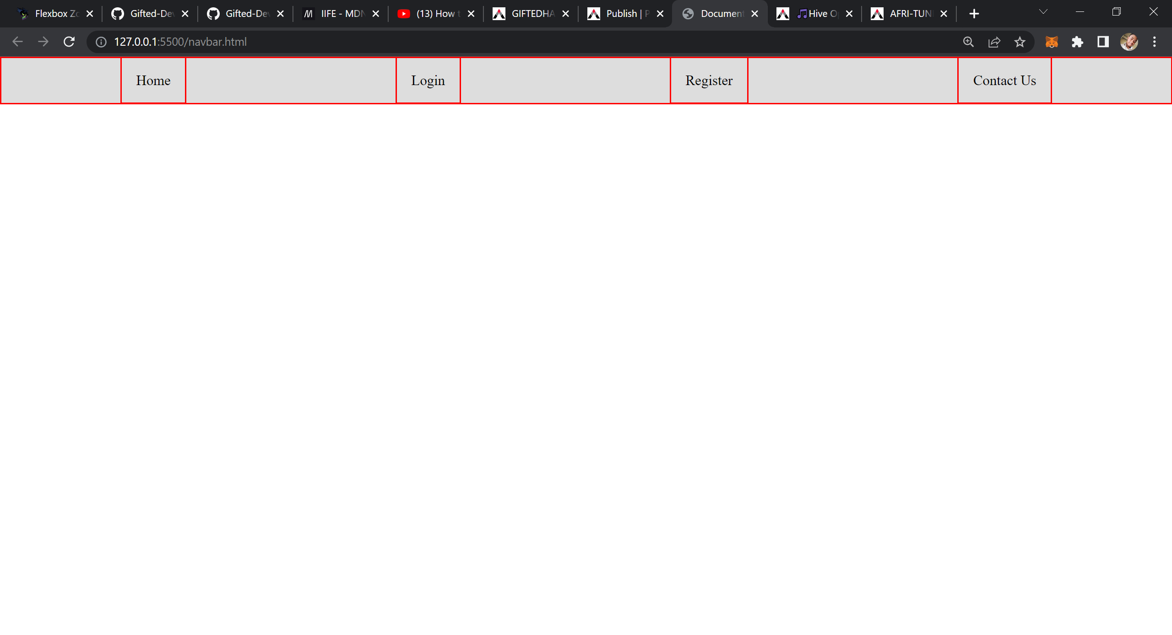Minimize the browser window

(x=1080, y=12)
